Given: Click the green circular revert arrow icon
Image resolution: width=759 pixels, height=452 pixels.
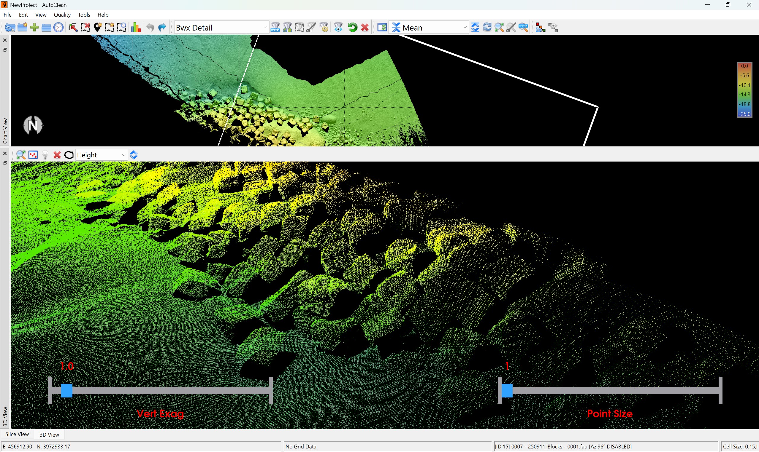Looking at the screenshot, I should point(353,28).
